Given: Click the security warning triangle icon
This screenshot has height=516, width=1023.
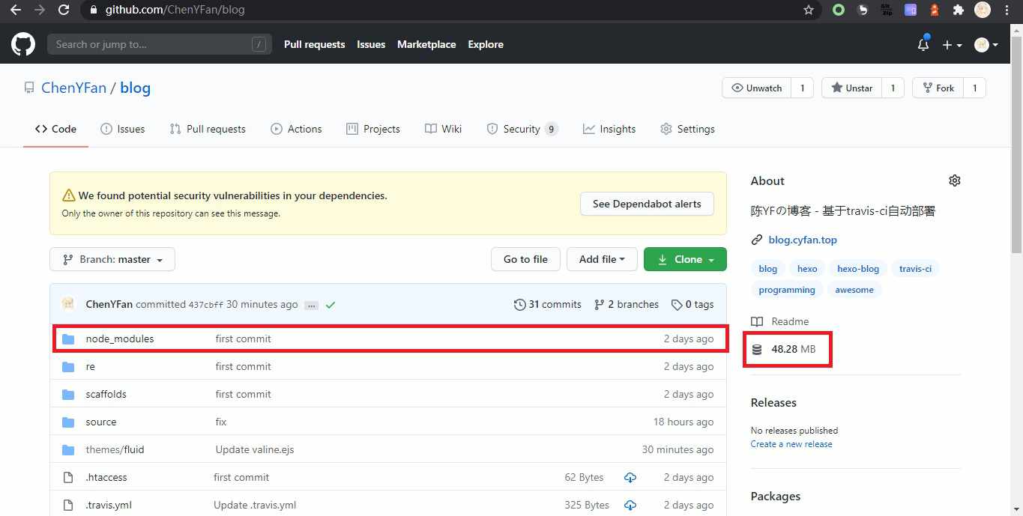Looking at the screenshot, I should click(x=69, y=195).
